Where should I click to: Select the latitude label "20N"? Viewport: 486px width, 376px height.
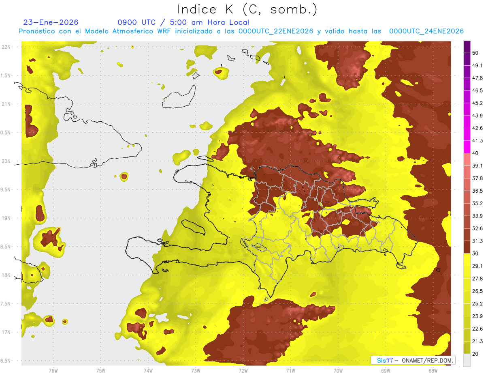[x=6, y=161]
